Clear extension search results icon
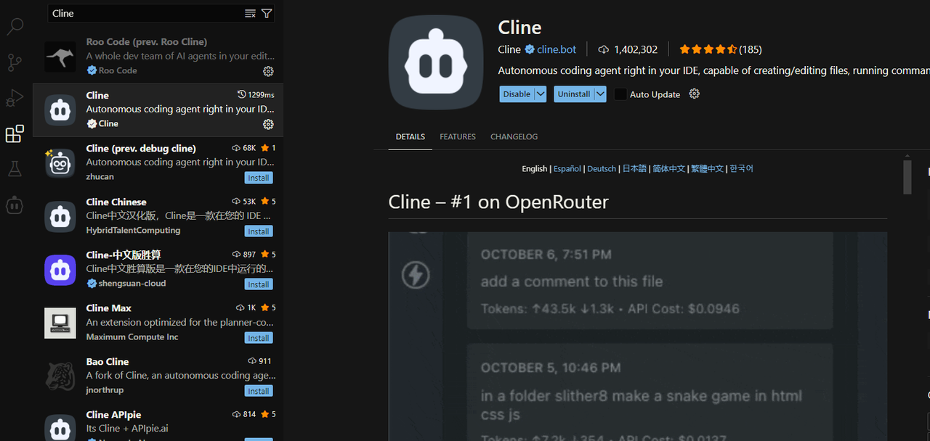 click(x=250, y=13)
